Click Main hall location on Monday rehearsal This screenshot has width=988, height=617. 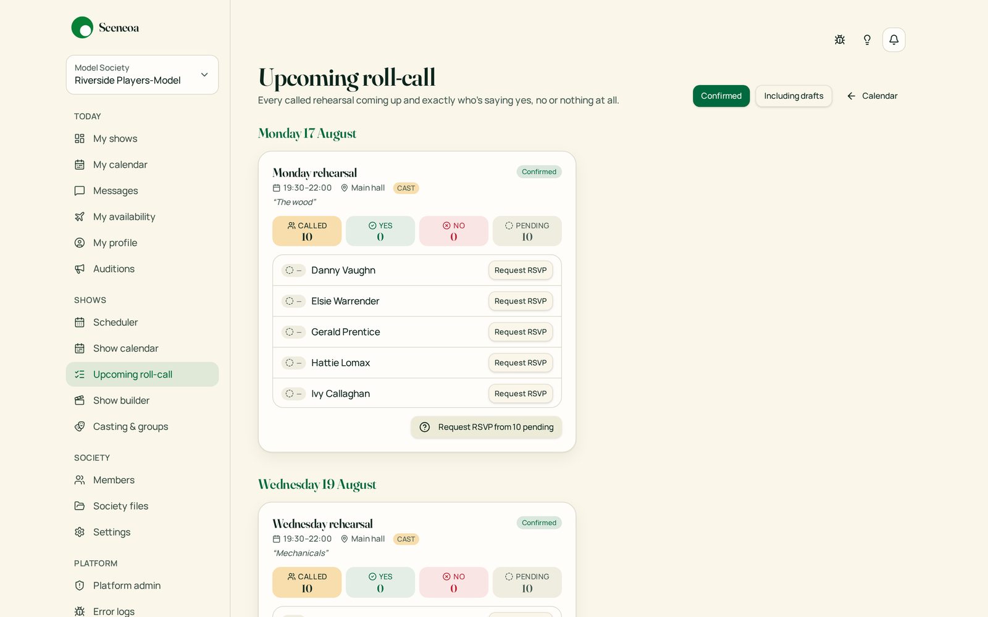[363, 188]
